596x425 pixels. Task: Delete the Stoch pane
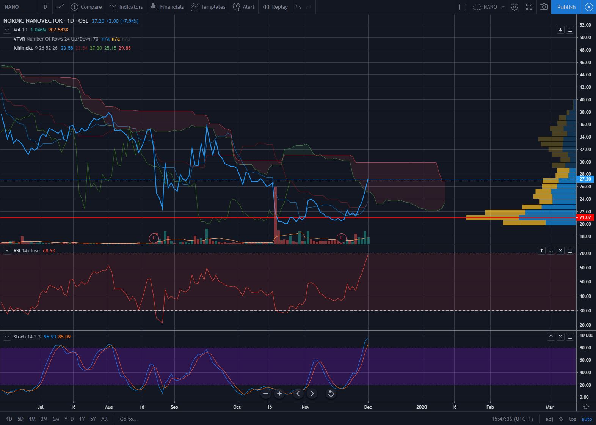[x=560, y=337]
